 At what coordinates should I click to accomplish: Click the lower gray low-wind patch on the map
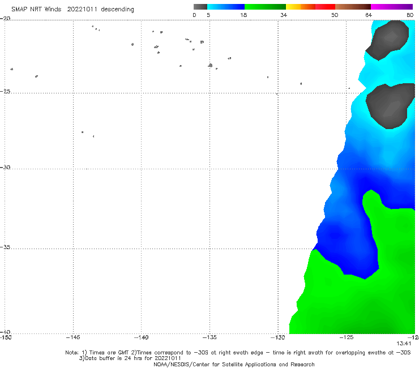[389, 107]
